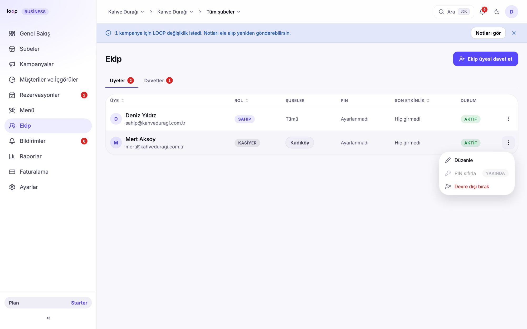Click the BUSINESS badge beside the logo
527x329 pixels.
[35, 12]
